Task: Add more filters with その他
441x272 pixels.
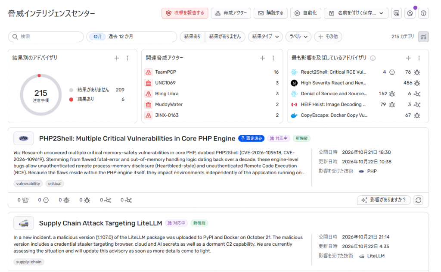Action: point(328,37)
